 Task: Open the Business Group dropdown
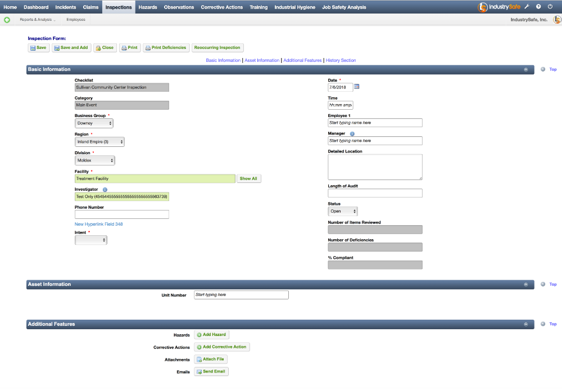pyautogui.click(x=94, y=123)
